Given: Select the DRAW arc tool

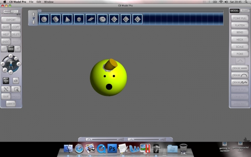Looking at the screenshot, I should [x=240, y=75].
